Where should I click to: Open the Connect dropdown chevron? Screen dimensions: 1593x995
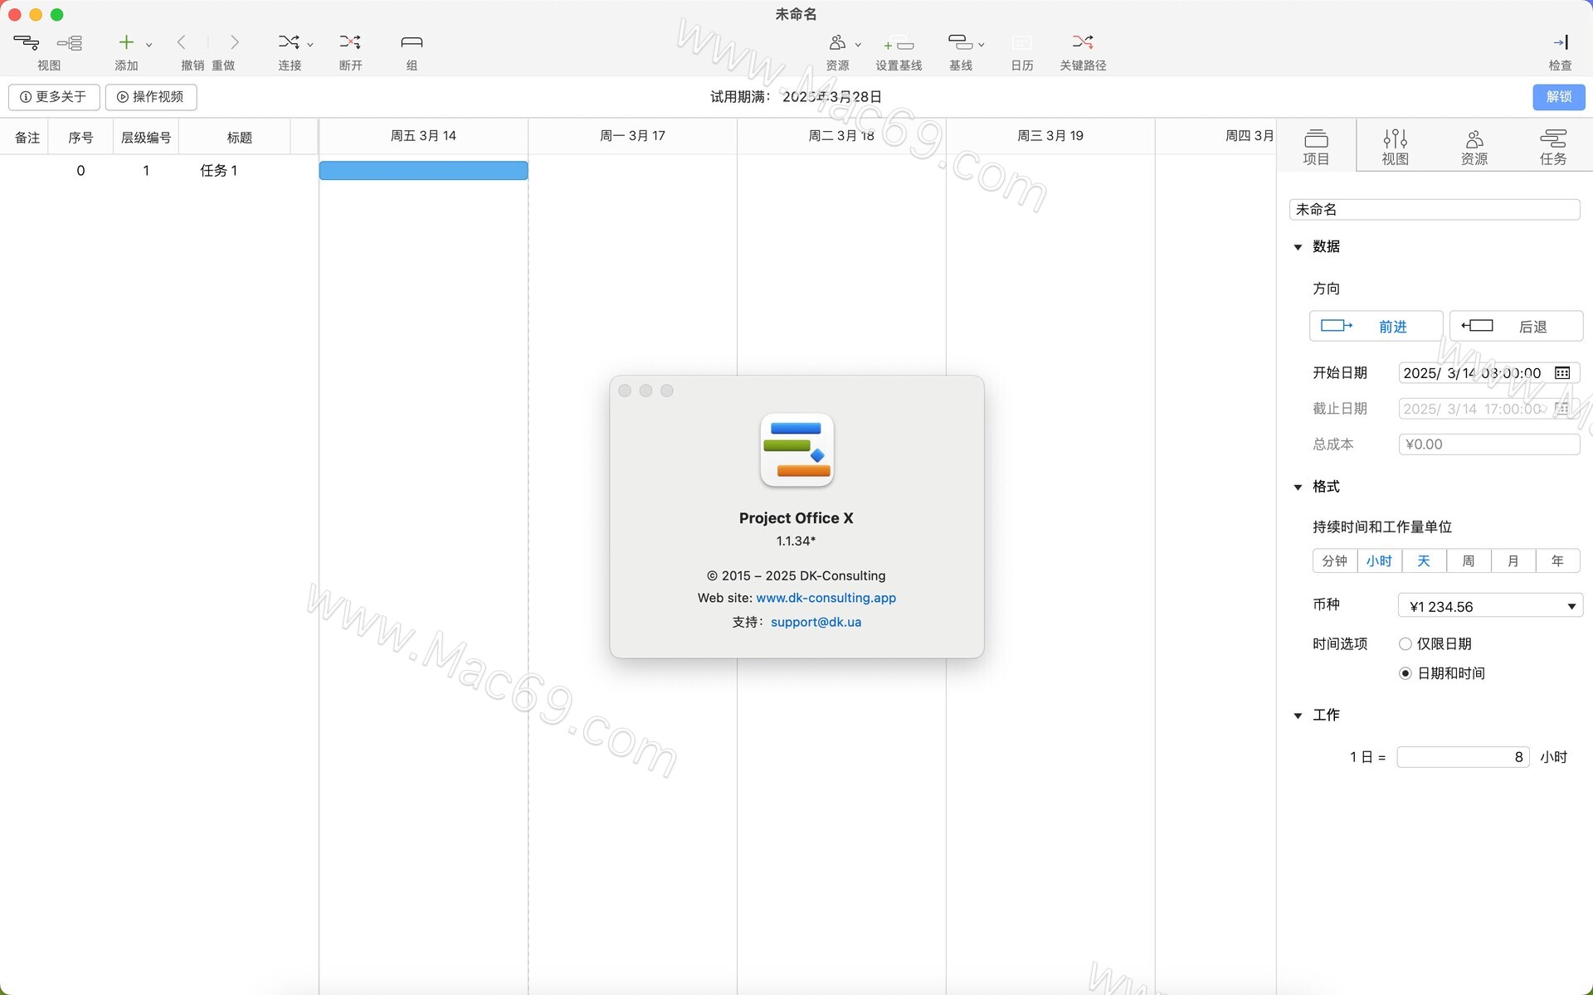pos(310,45)
